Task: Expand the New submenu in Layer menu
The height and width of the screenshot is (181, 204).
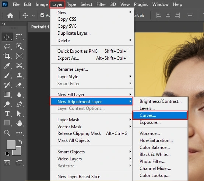Action: [92, 13]
